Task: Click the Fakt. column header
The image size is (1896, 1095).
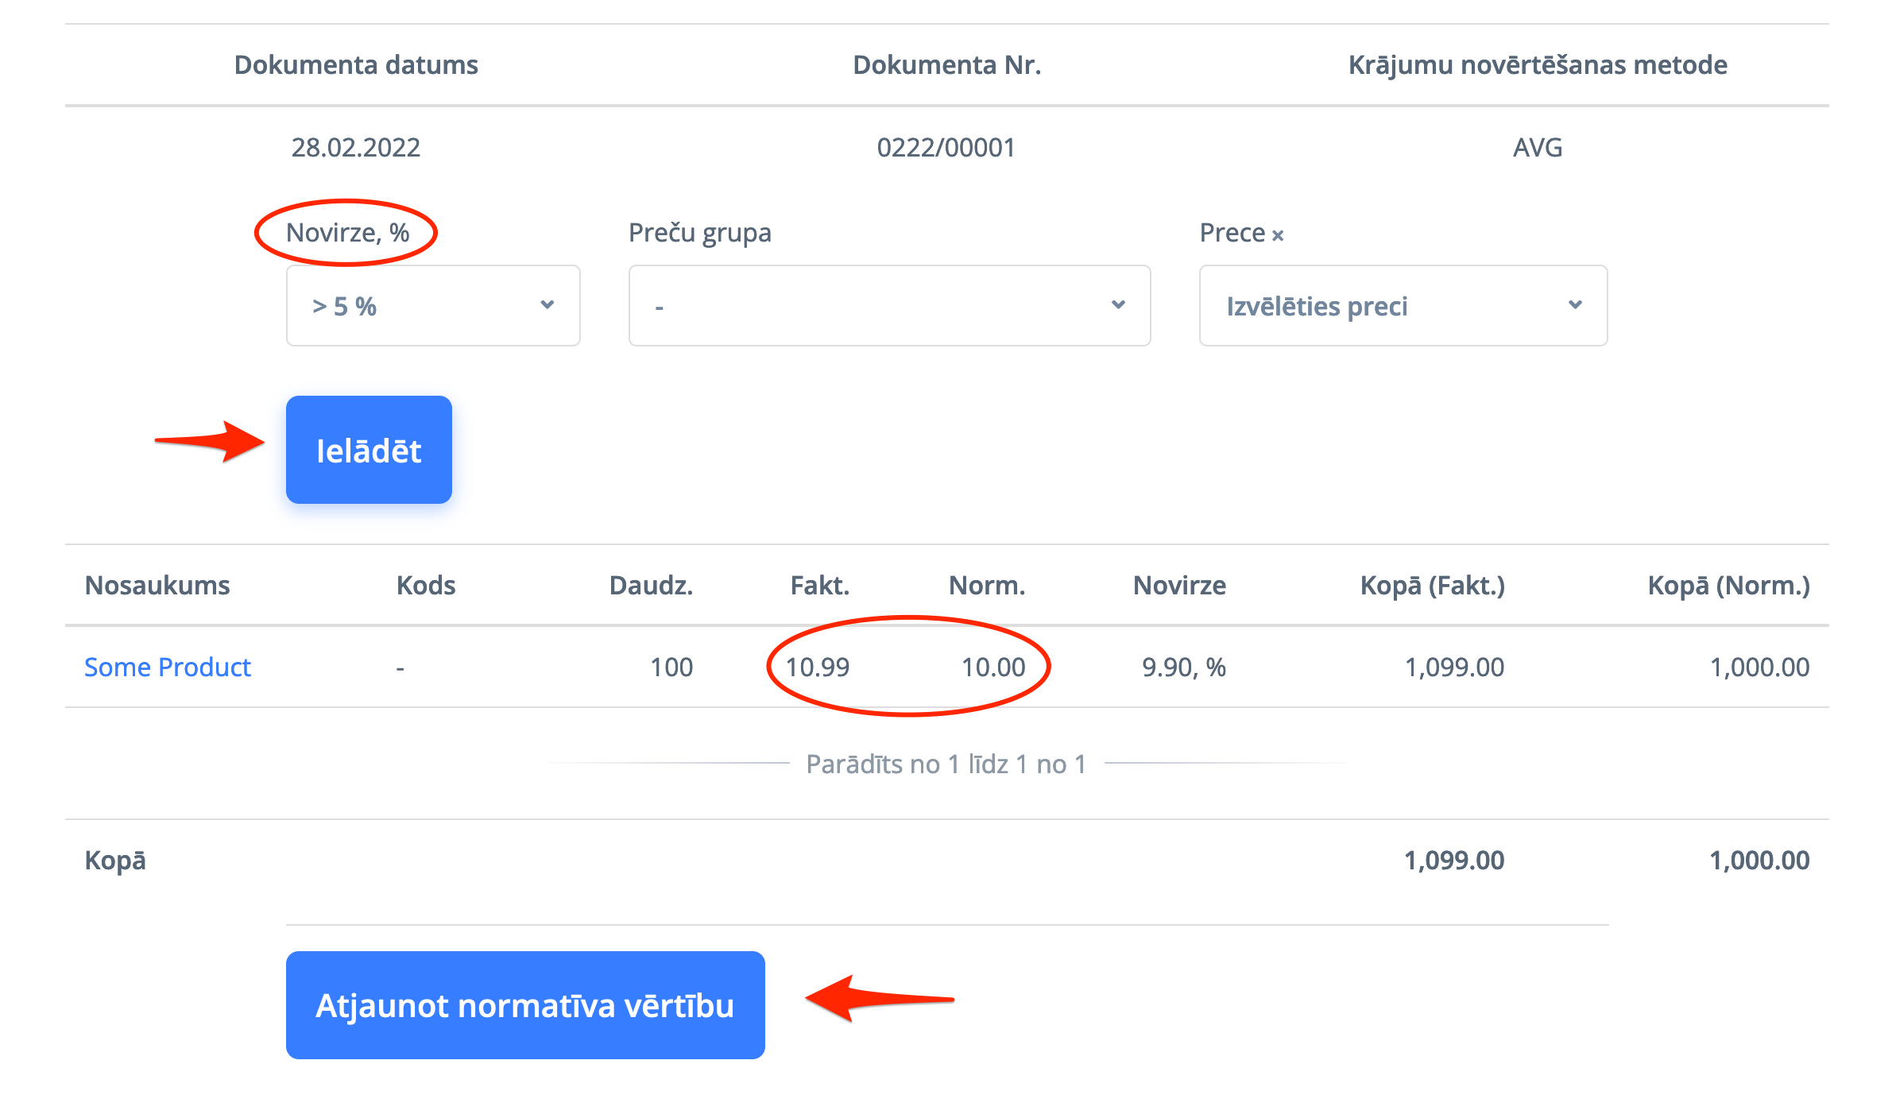Action: (x=819, y=586)
